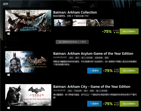Open Batman: Arkham Collection banner image
Image resolution: width=141 pixels, height=111 pixels.
28,21
